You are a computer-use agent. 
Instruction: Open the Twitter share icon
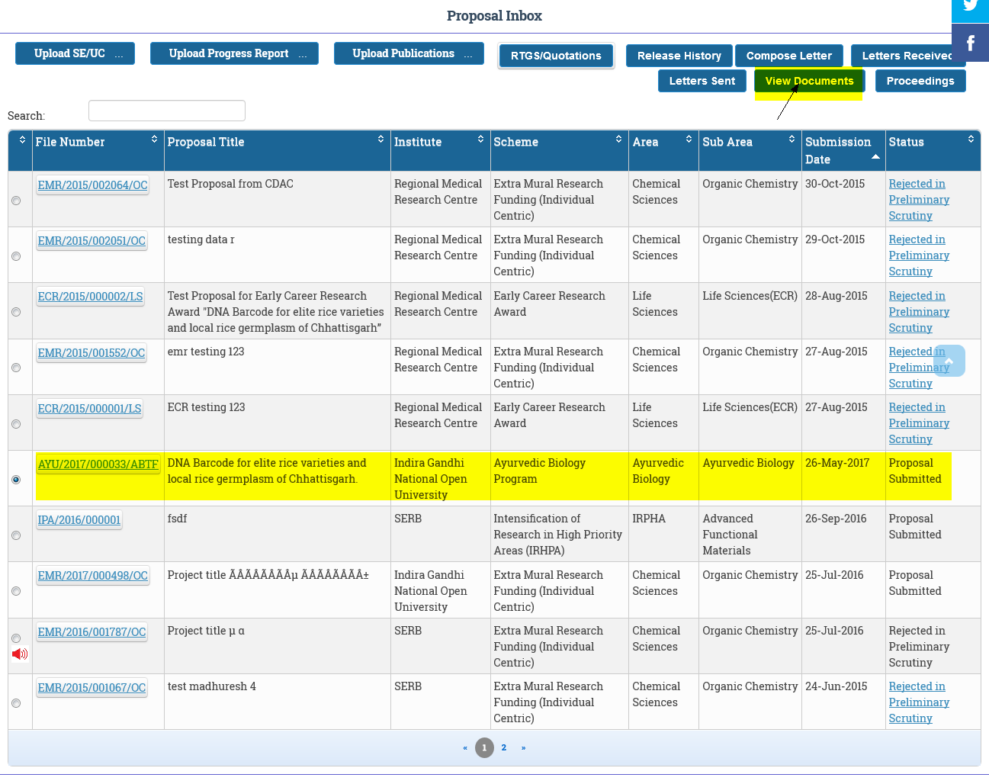pos(970,6)
